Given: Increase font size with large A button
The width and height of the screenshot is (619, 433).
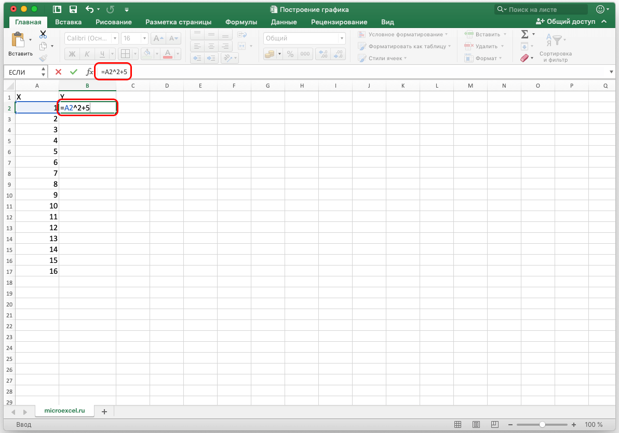Looking at the screenshot, I should click(158, 38).
